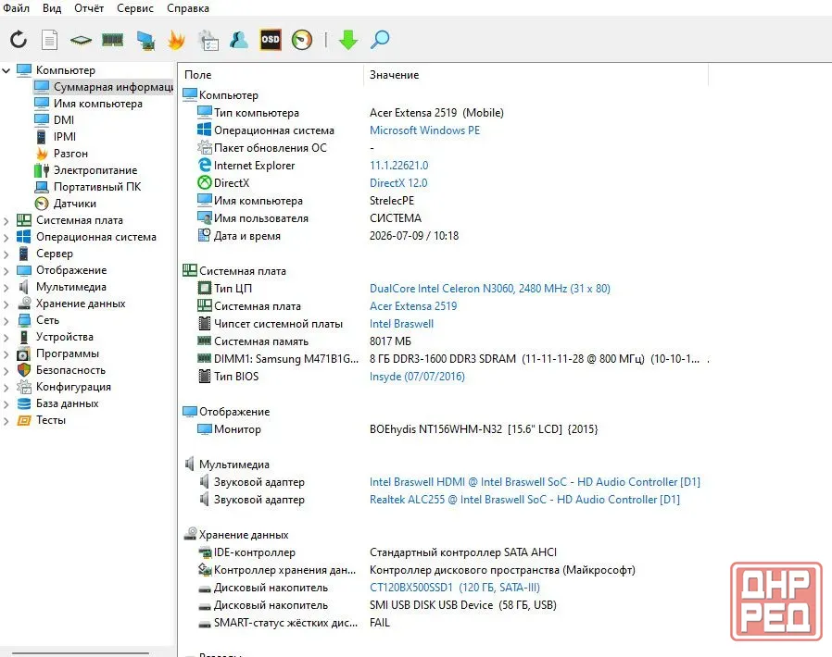This screenshot has width=832, height=657.
Task: Launch the flame stability test icon
Action: click(x=176, y=40)
